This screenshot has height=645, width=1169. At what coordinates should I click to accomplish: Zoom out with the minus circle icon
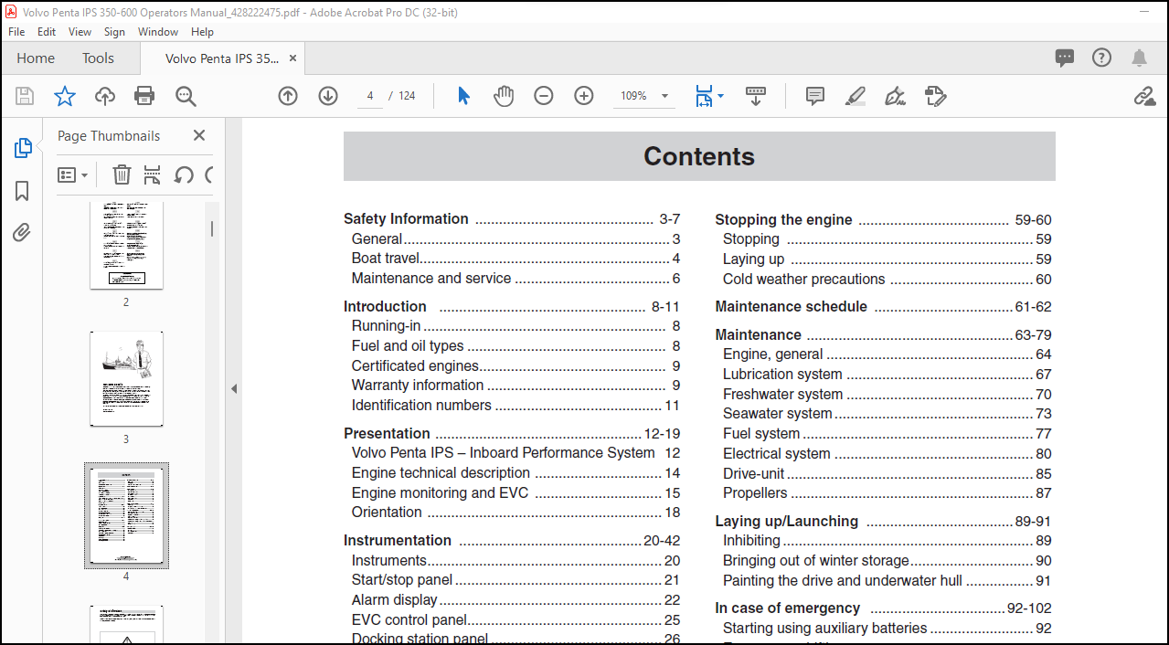pyautogui.click(x=544, y=96)
